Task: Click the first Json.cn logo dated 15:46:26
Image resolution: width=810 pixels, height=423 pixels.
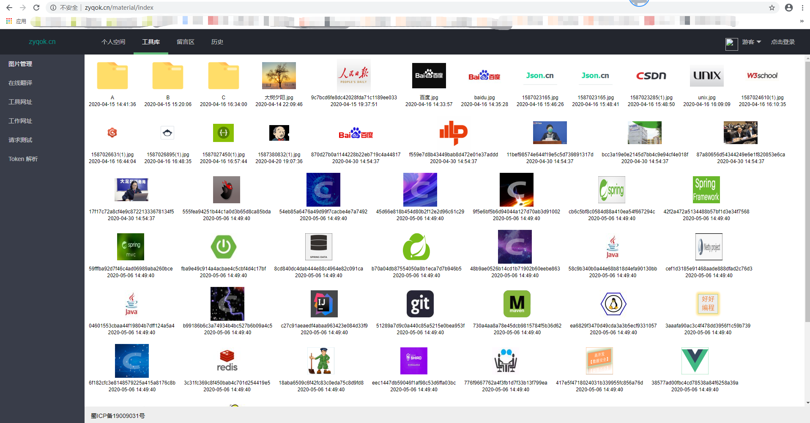Action: [x=540, y=76]
